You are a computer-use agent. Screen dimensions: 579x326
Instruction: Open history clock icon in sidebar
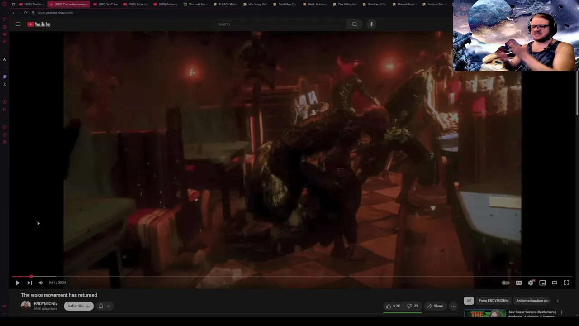[x=5, y=127]
